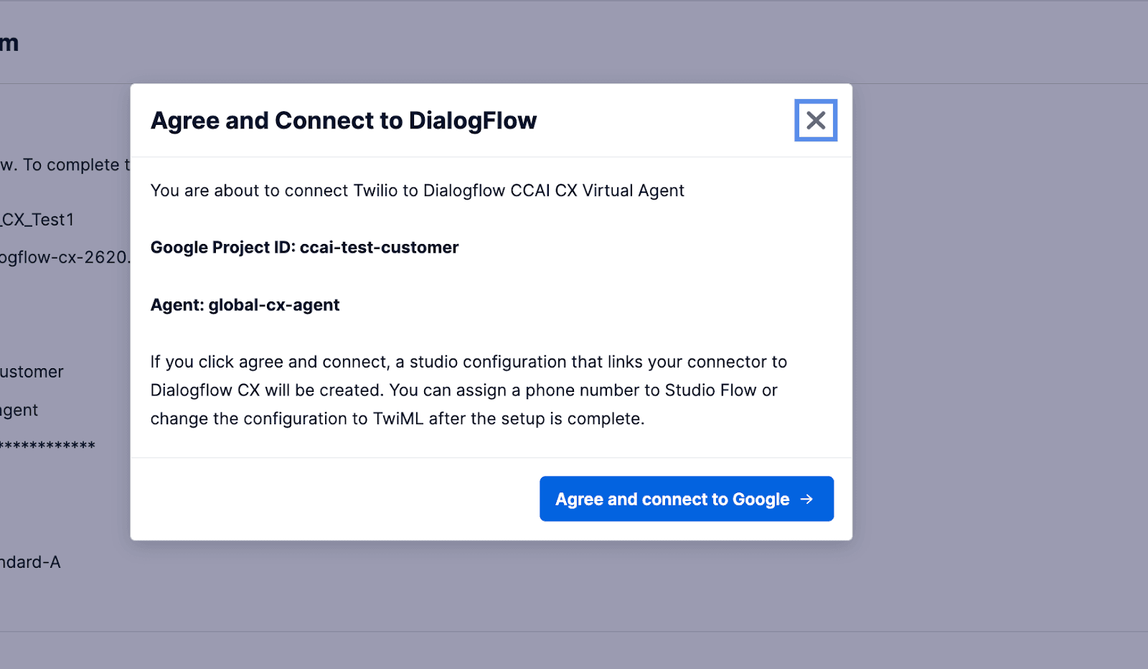The image size is (1148, 669).
Task: Click the masked asterisk credential field behind the modal
Action: (47, 445)
